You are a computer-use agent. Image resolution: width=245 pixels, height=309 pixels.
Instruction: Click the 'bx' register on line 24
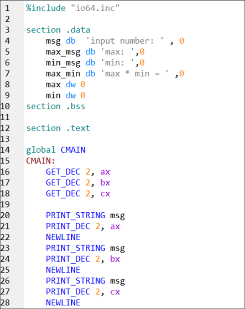point(115,259)
